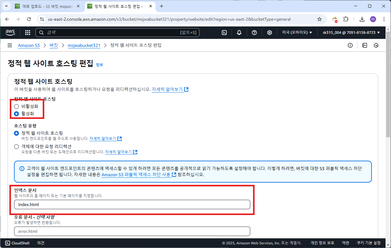Viewport: 391px width, 248px height.
Task: Open msjwabucket321 breadcrumb link
Action: pyautogui.click(x=84, y=45)
